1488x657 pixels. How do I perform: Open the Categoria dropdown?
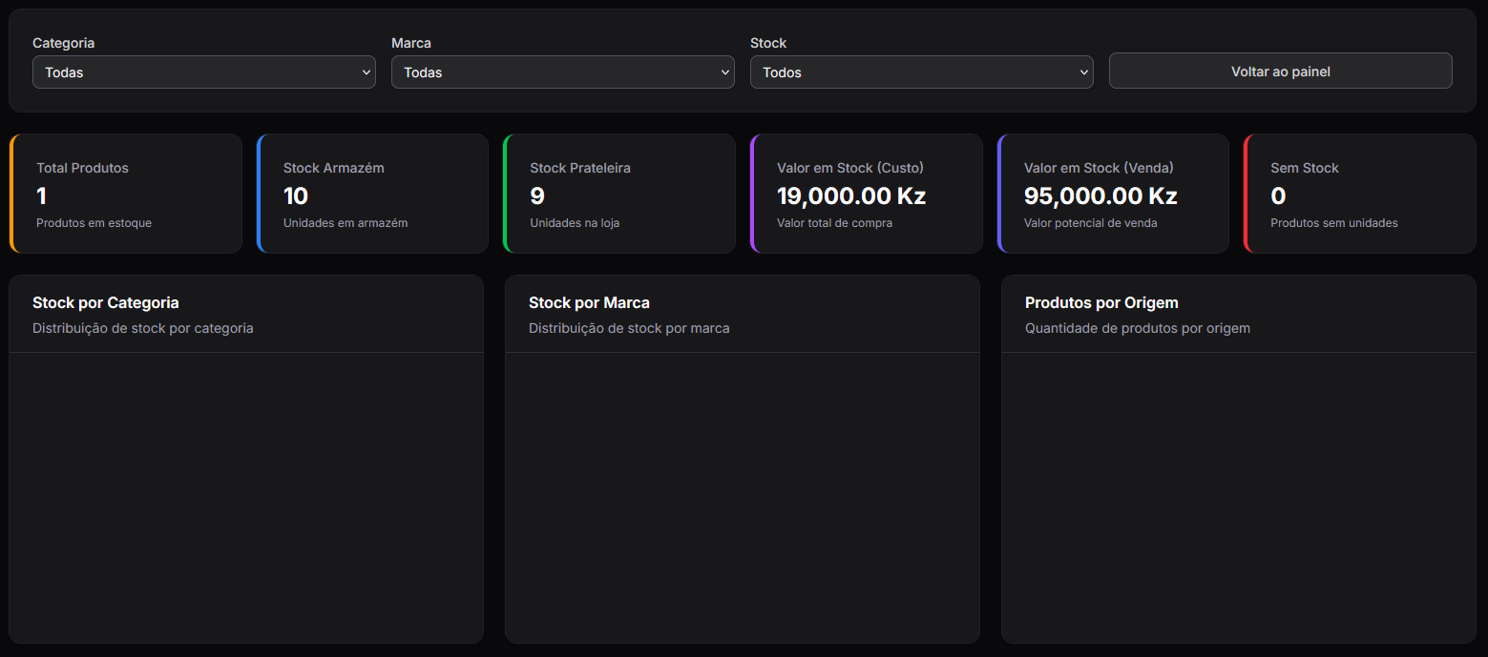[204, 72]
